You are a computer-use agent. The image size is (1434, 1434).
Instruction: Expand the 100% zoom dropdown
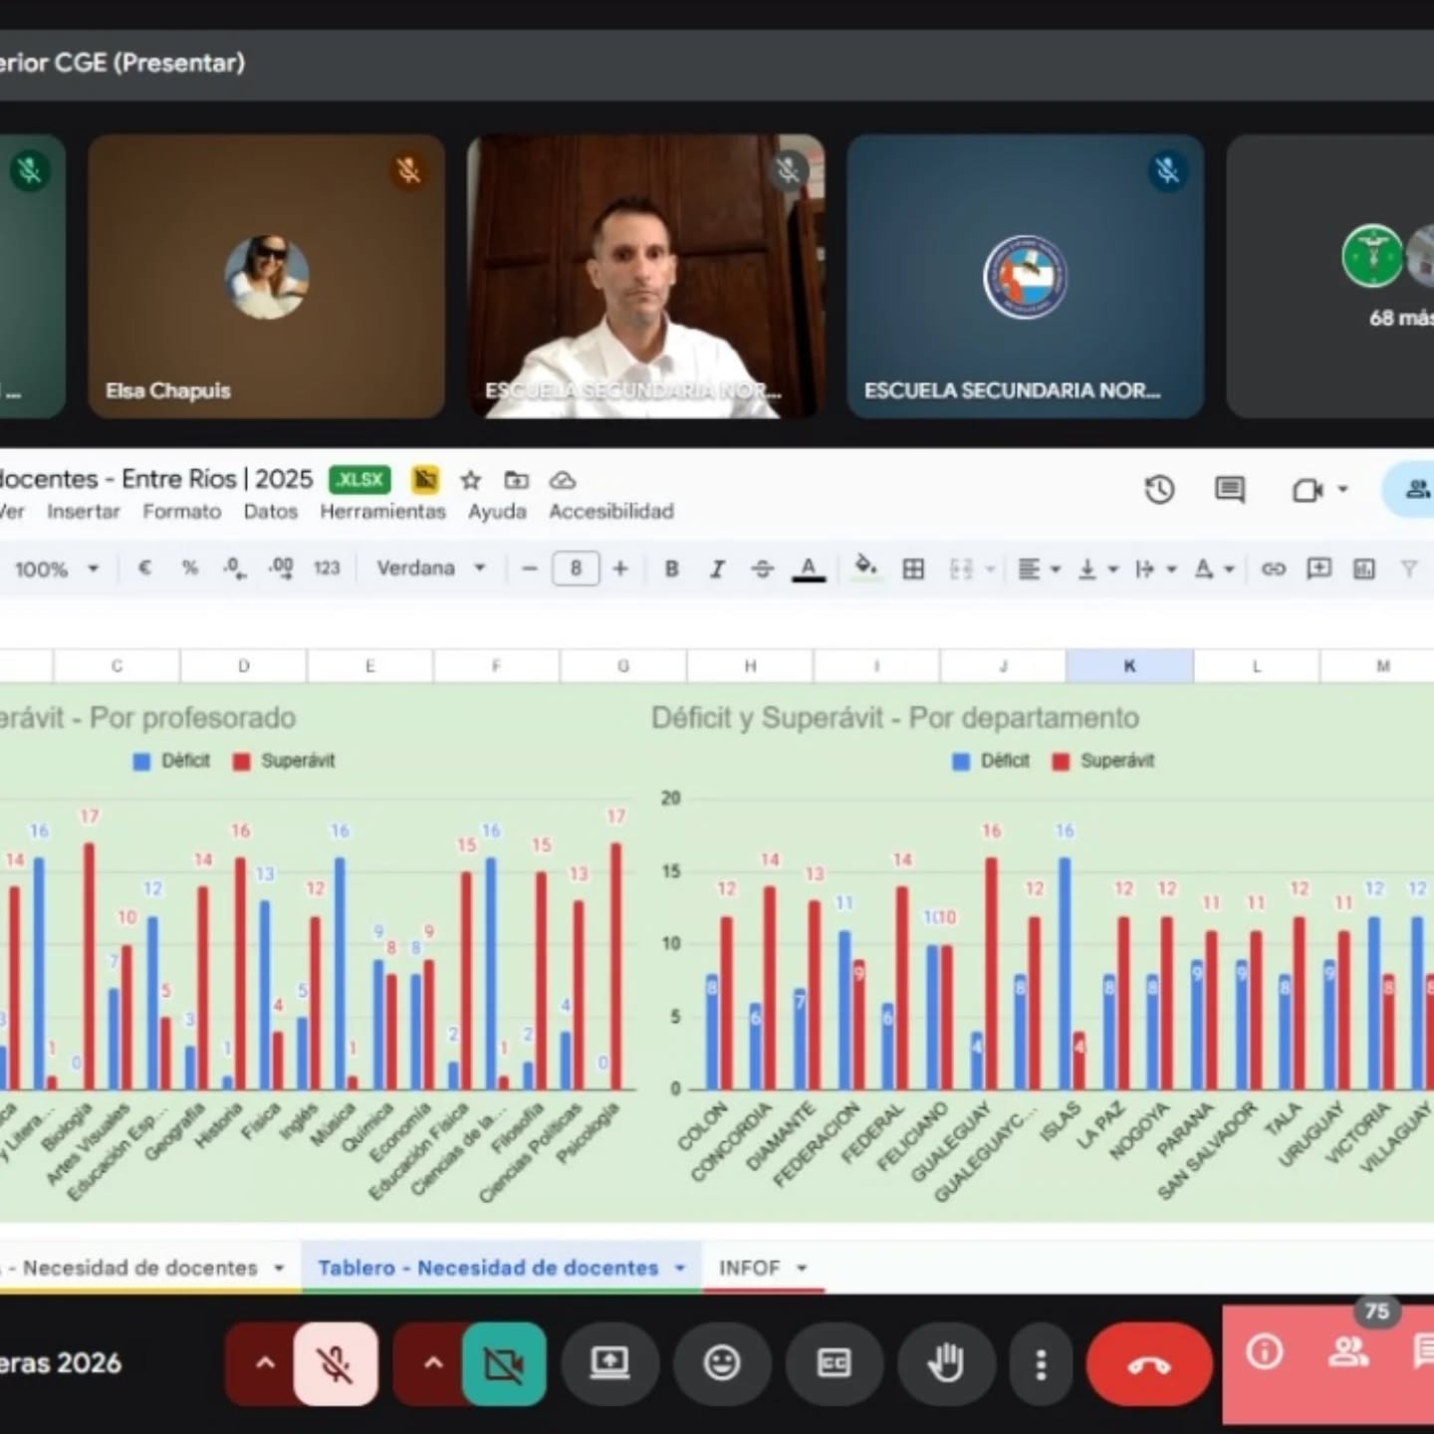56,570
